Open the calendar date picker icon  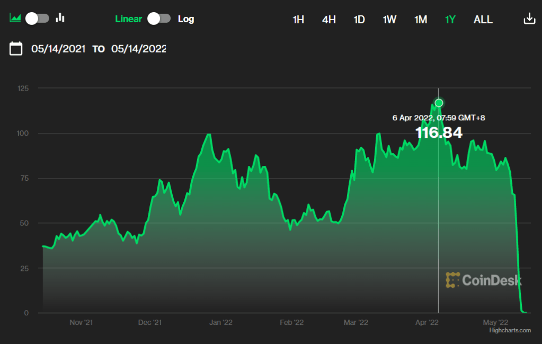[16, 49]
